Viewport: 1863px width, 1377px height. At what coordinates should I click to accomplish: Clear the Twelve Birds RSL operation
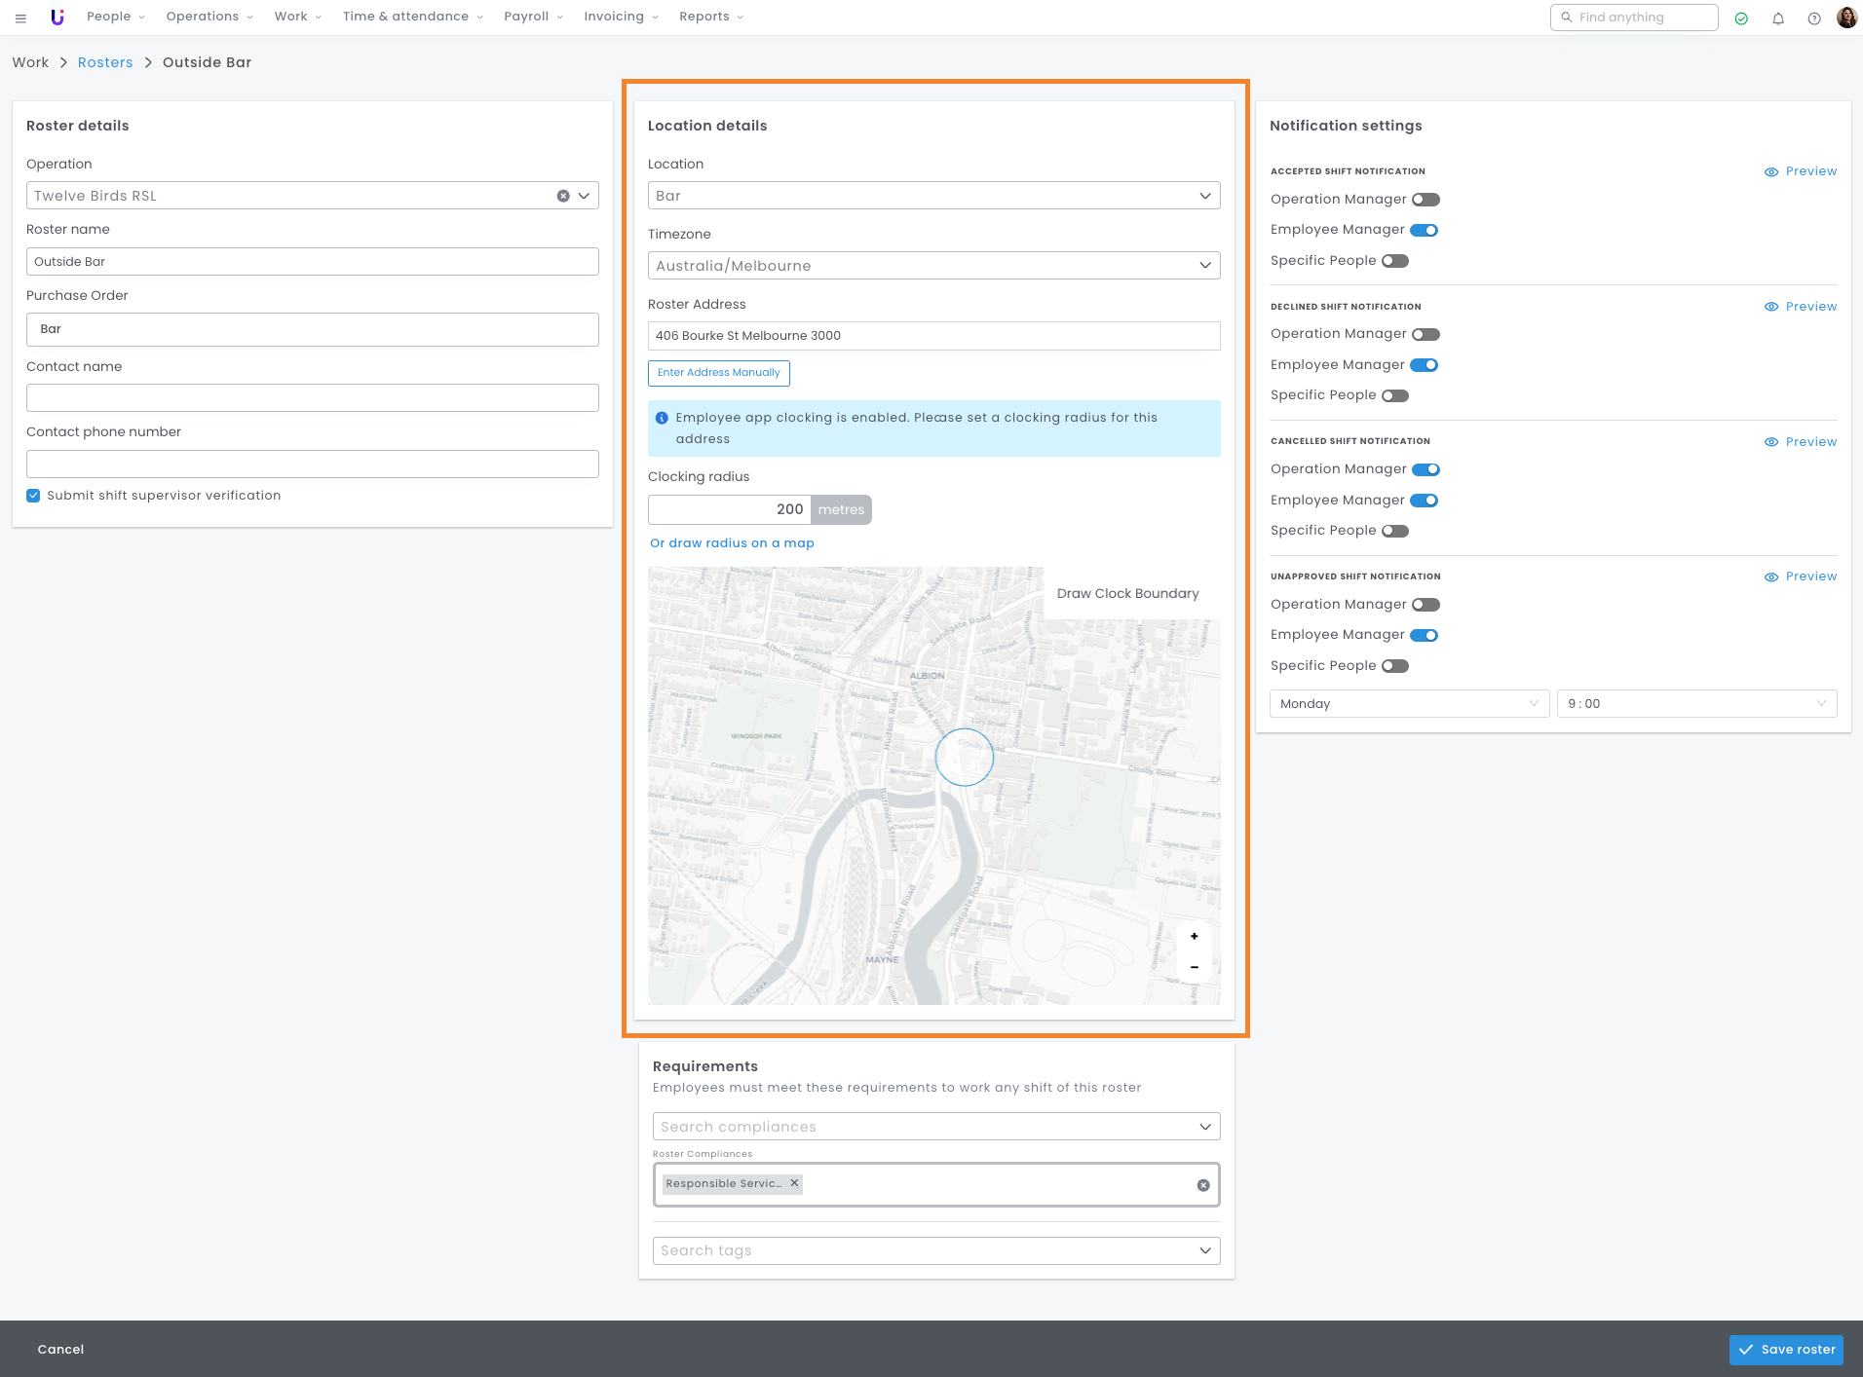[x=563, y=196]
